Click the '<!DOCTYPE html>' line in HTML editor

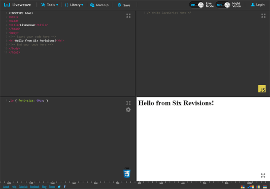coord(21,13)
